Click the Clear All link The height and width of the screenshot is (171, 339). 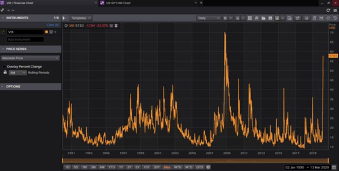53,25
